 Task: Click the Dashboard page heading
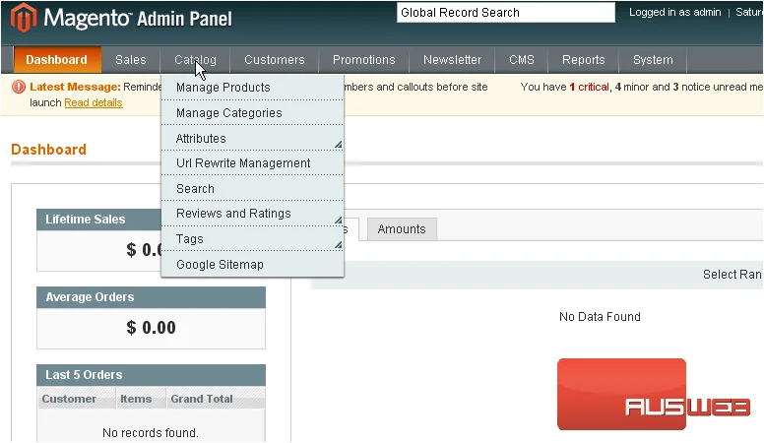[48, 149]
